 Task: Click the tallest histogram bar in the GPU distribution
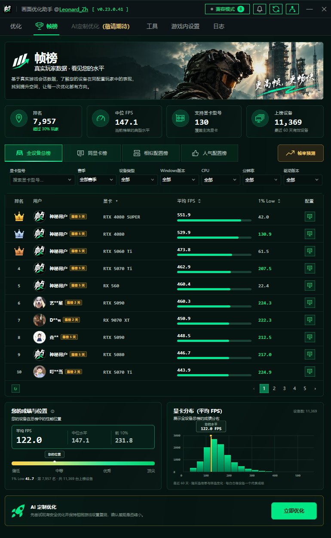point(214,455)
